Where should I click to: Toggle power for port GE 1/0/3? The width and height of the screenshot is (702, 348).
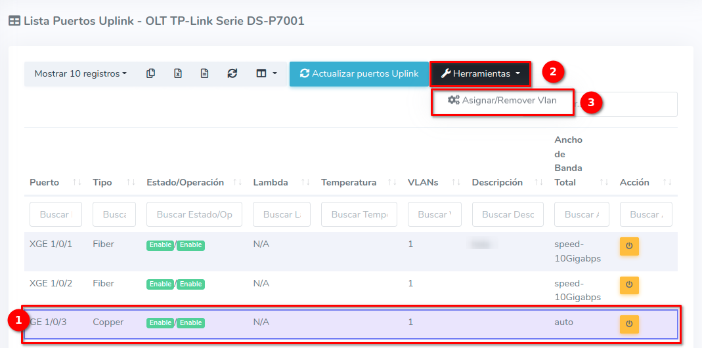[x=629, y=324]
